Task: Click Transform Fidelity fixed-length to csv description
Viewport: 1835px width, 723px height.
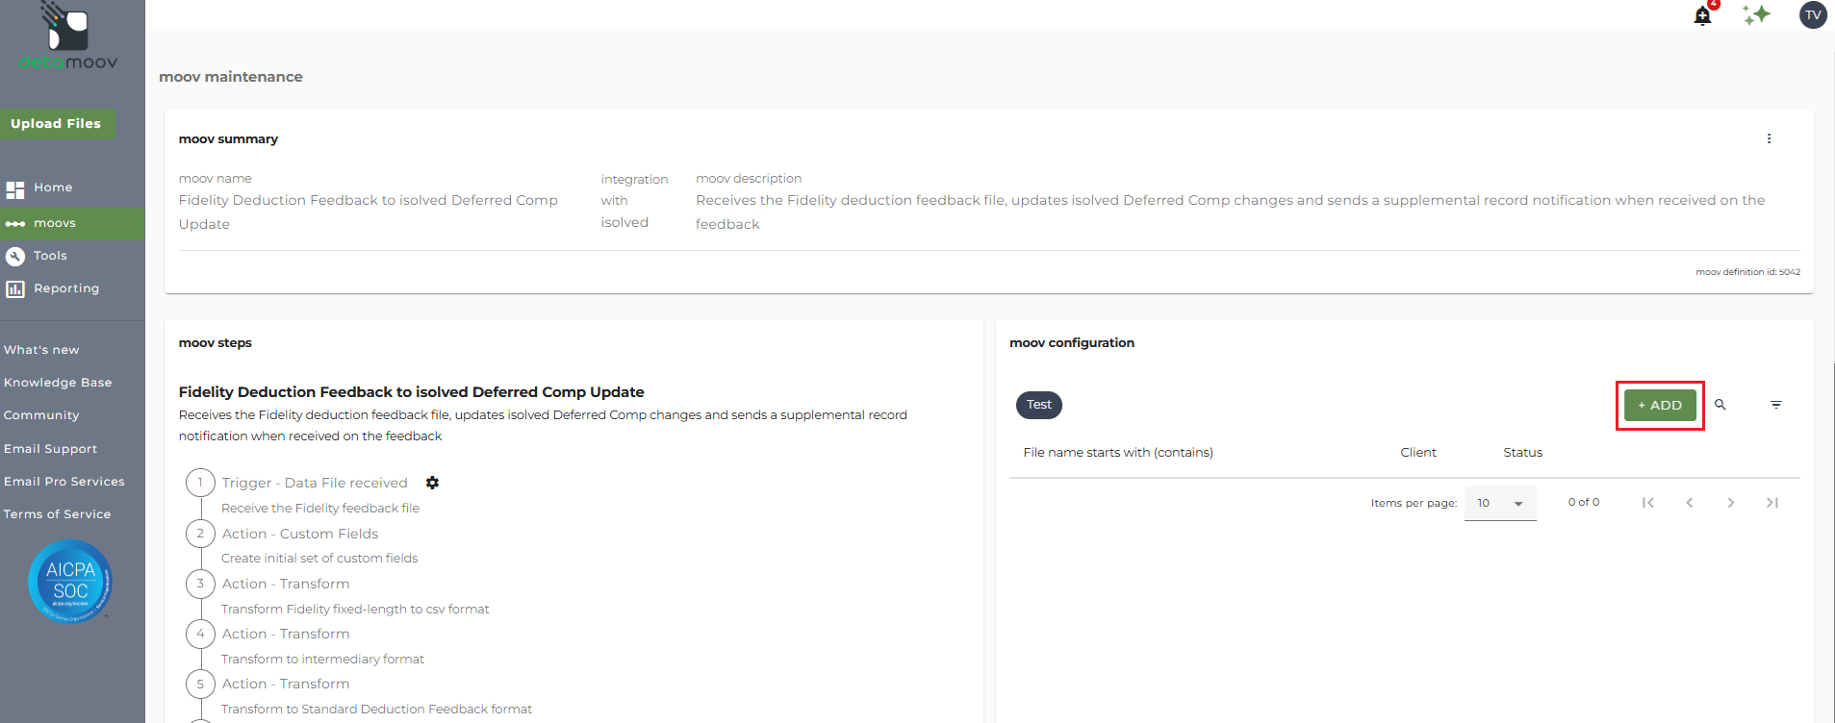Action: 355,609
